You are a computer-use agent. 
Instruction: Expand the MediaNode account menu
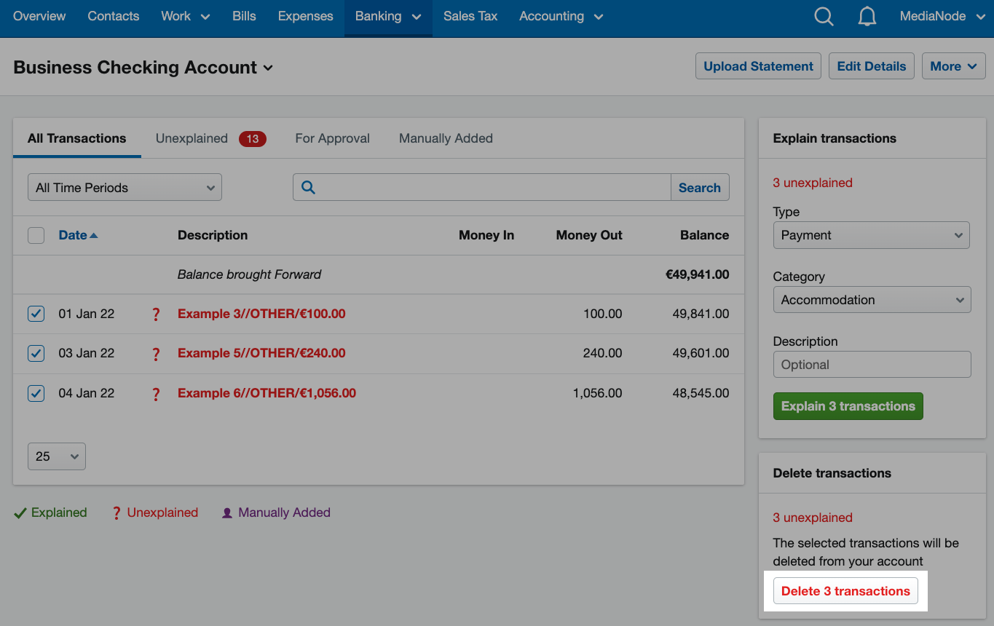[x=942, y=16]
